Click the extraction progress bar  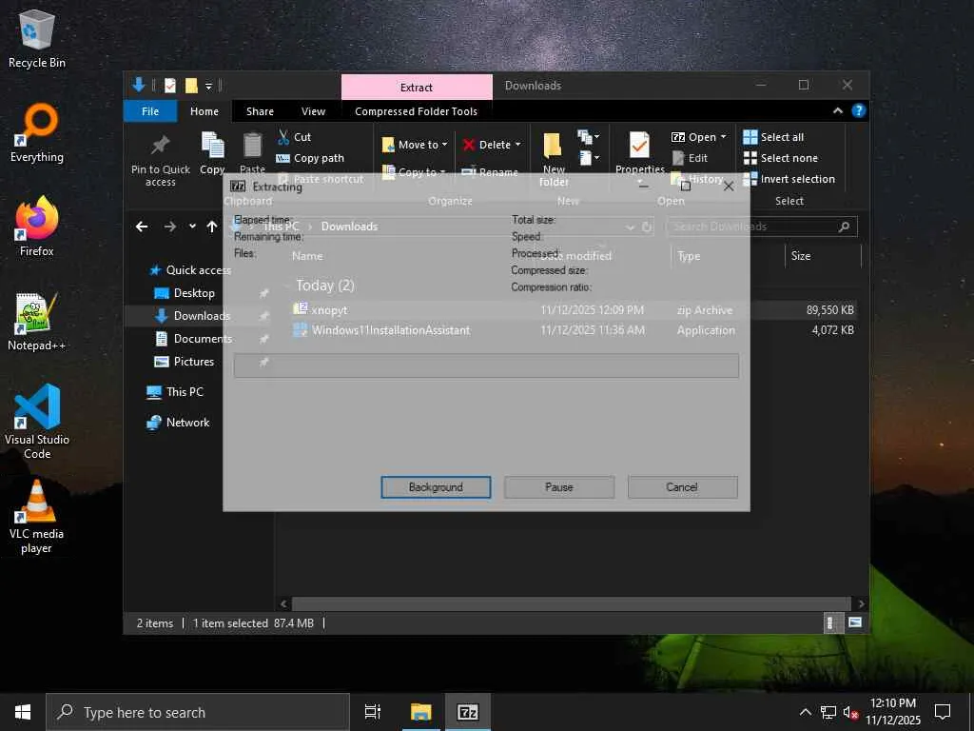pyautogui.click(x=486, y=365)
